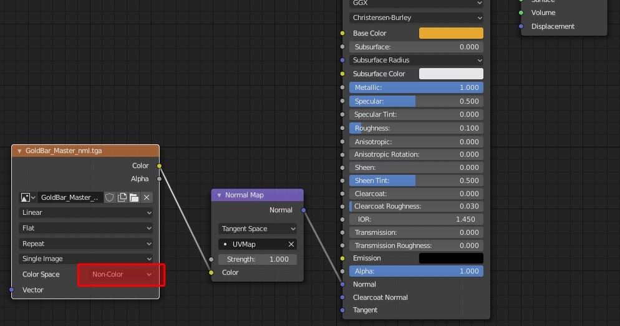Toggle fake user shield for GoldBar_Master image
The width and height of the screenshot is (620, 326).
tap(110, 197)
